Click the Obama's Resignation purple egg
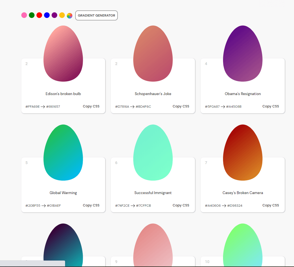The width and height of the screenshot is (294, 267). pyautogui.click(x=243, y=54)
